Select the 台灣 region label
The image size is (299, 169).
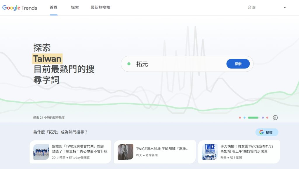(251, 7)
